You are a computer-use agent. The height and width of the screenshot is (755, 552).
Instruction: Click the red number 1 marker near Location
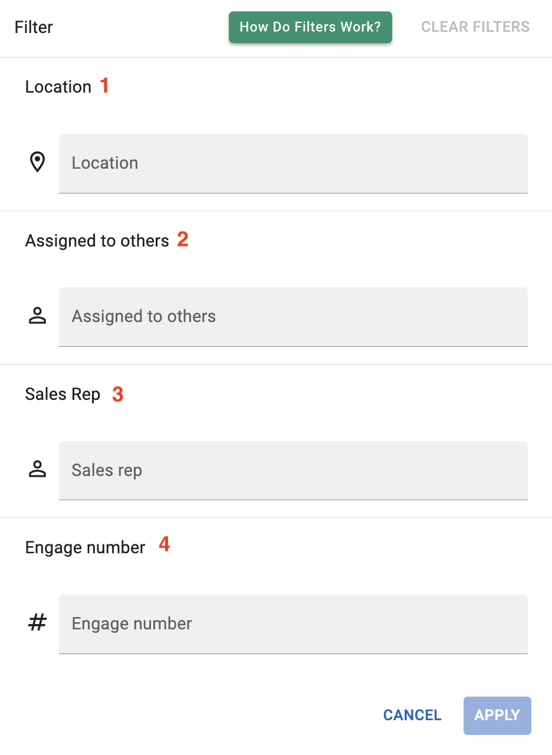(x=105, y=86)
